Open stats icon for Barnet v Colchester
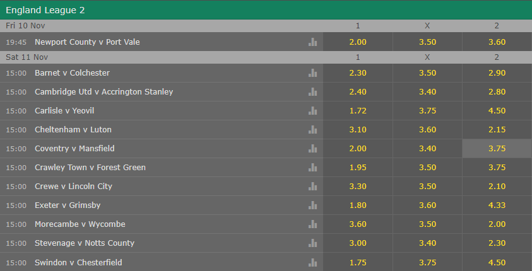The height and width of the screenshot is (271, 532). [x=312, y=73]
